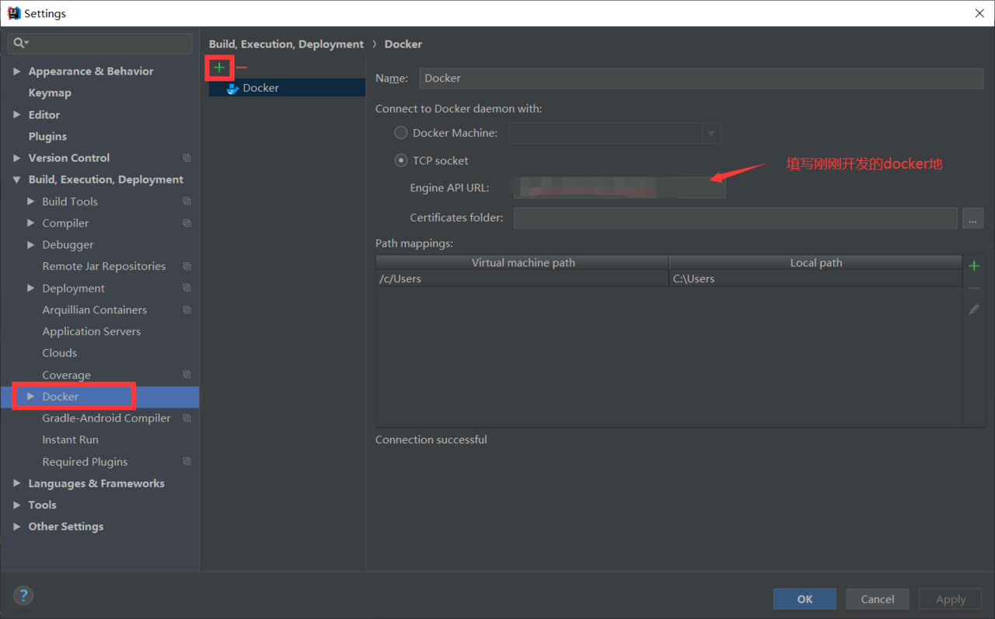Open the Keymap settings page
This screenshot has height=619, width=995.
point(50,93)
